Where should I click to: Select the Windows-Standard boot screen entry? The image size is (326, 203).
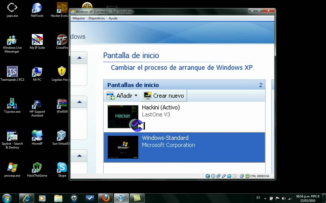coord(184,147)
